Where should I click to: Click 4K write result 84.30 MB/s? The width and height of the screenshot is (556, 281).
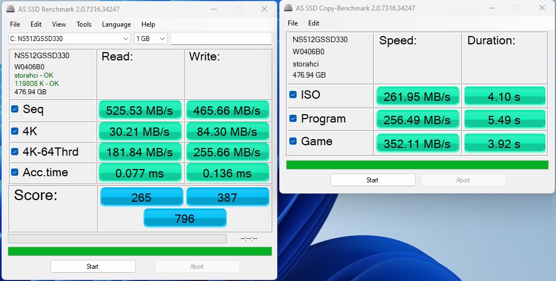227,131
